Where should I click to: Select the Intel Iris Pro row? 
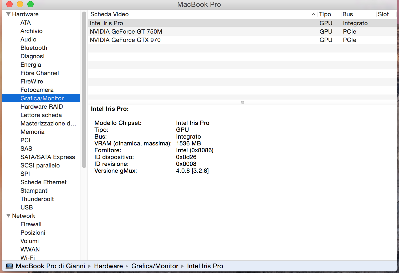tap(242, 23)
